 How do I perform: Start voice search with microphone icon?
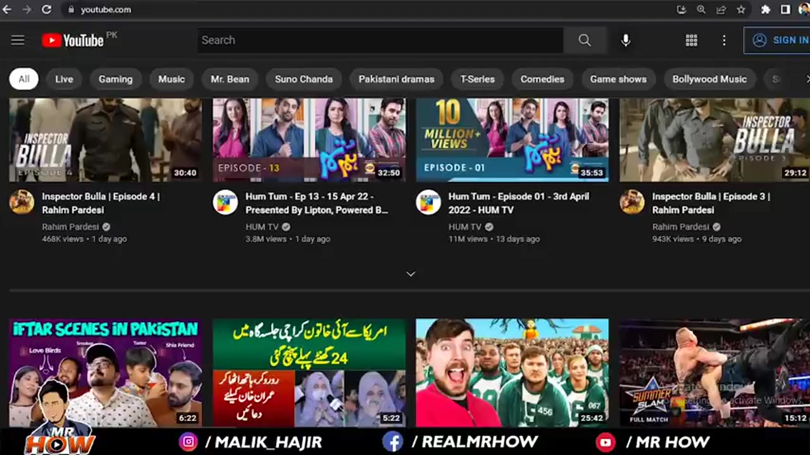point(625,40)
